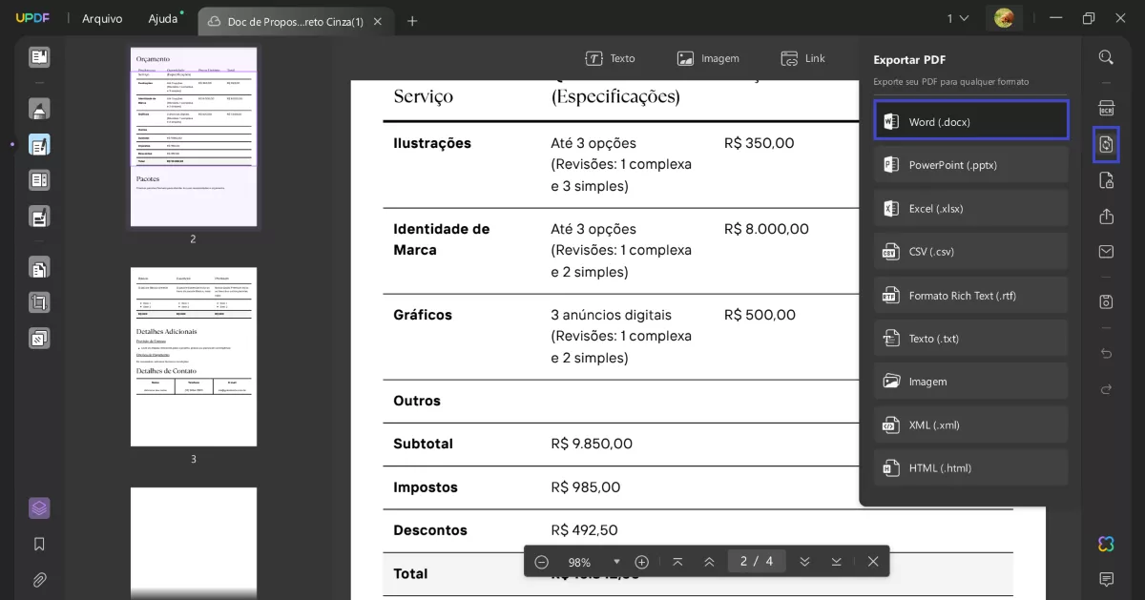Image resolution: width=1145 pixels, height=600 pixels.
Task: Open the zoom percentage dropdown
Action: pos(616,562)
